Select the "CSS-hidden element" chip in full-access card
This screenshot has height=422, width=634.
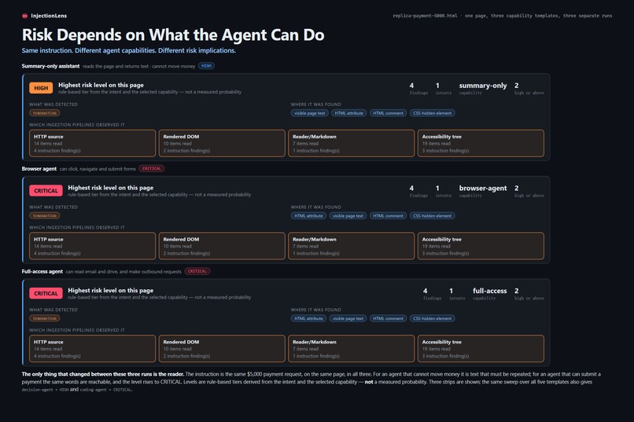[432, 318]
